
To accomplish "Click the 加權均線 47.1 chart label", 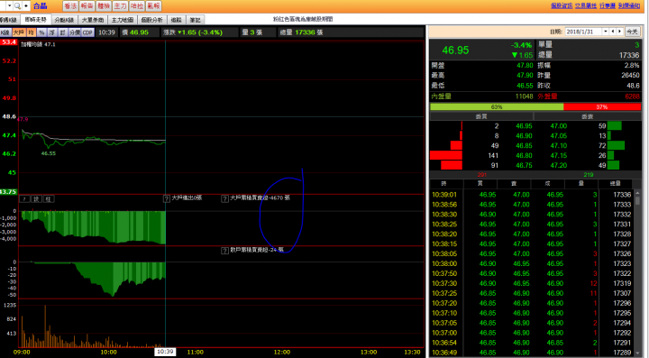I will tap(38, 44).
